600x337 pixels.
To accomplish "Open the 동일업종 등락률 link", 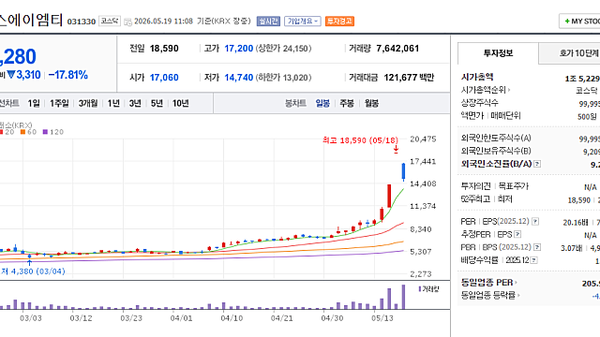I will 487,296.
